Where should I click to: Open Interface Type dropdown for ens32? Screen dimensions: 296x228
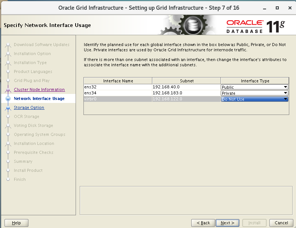coord(254,87)
